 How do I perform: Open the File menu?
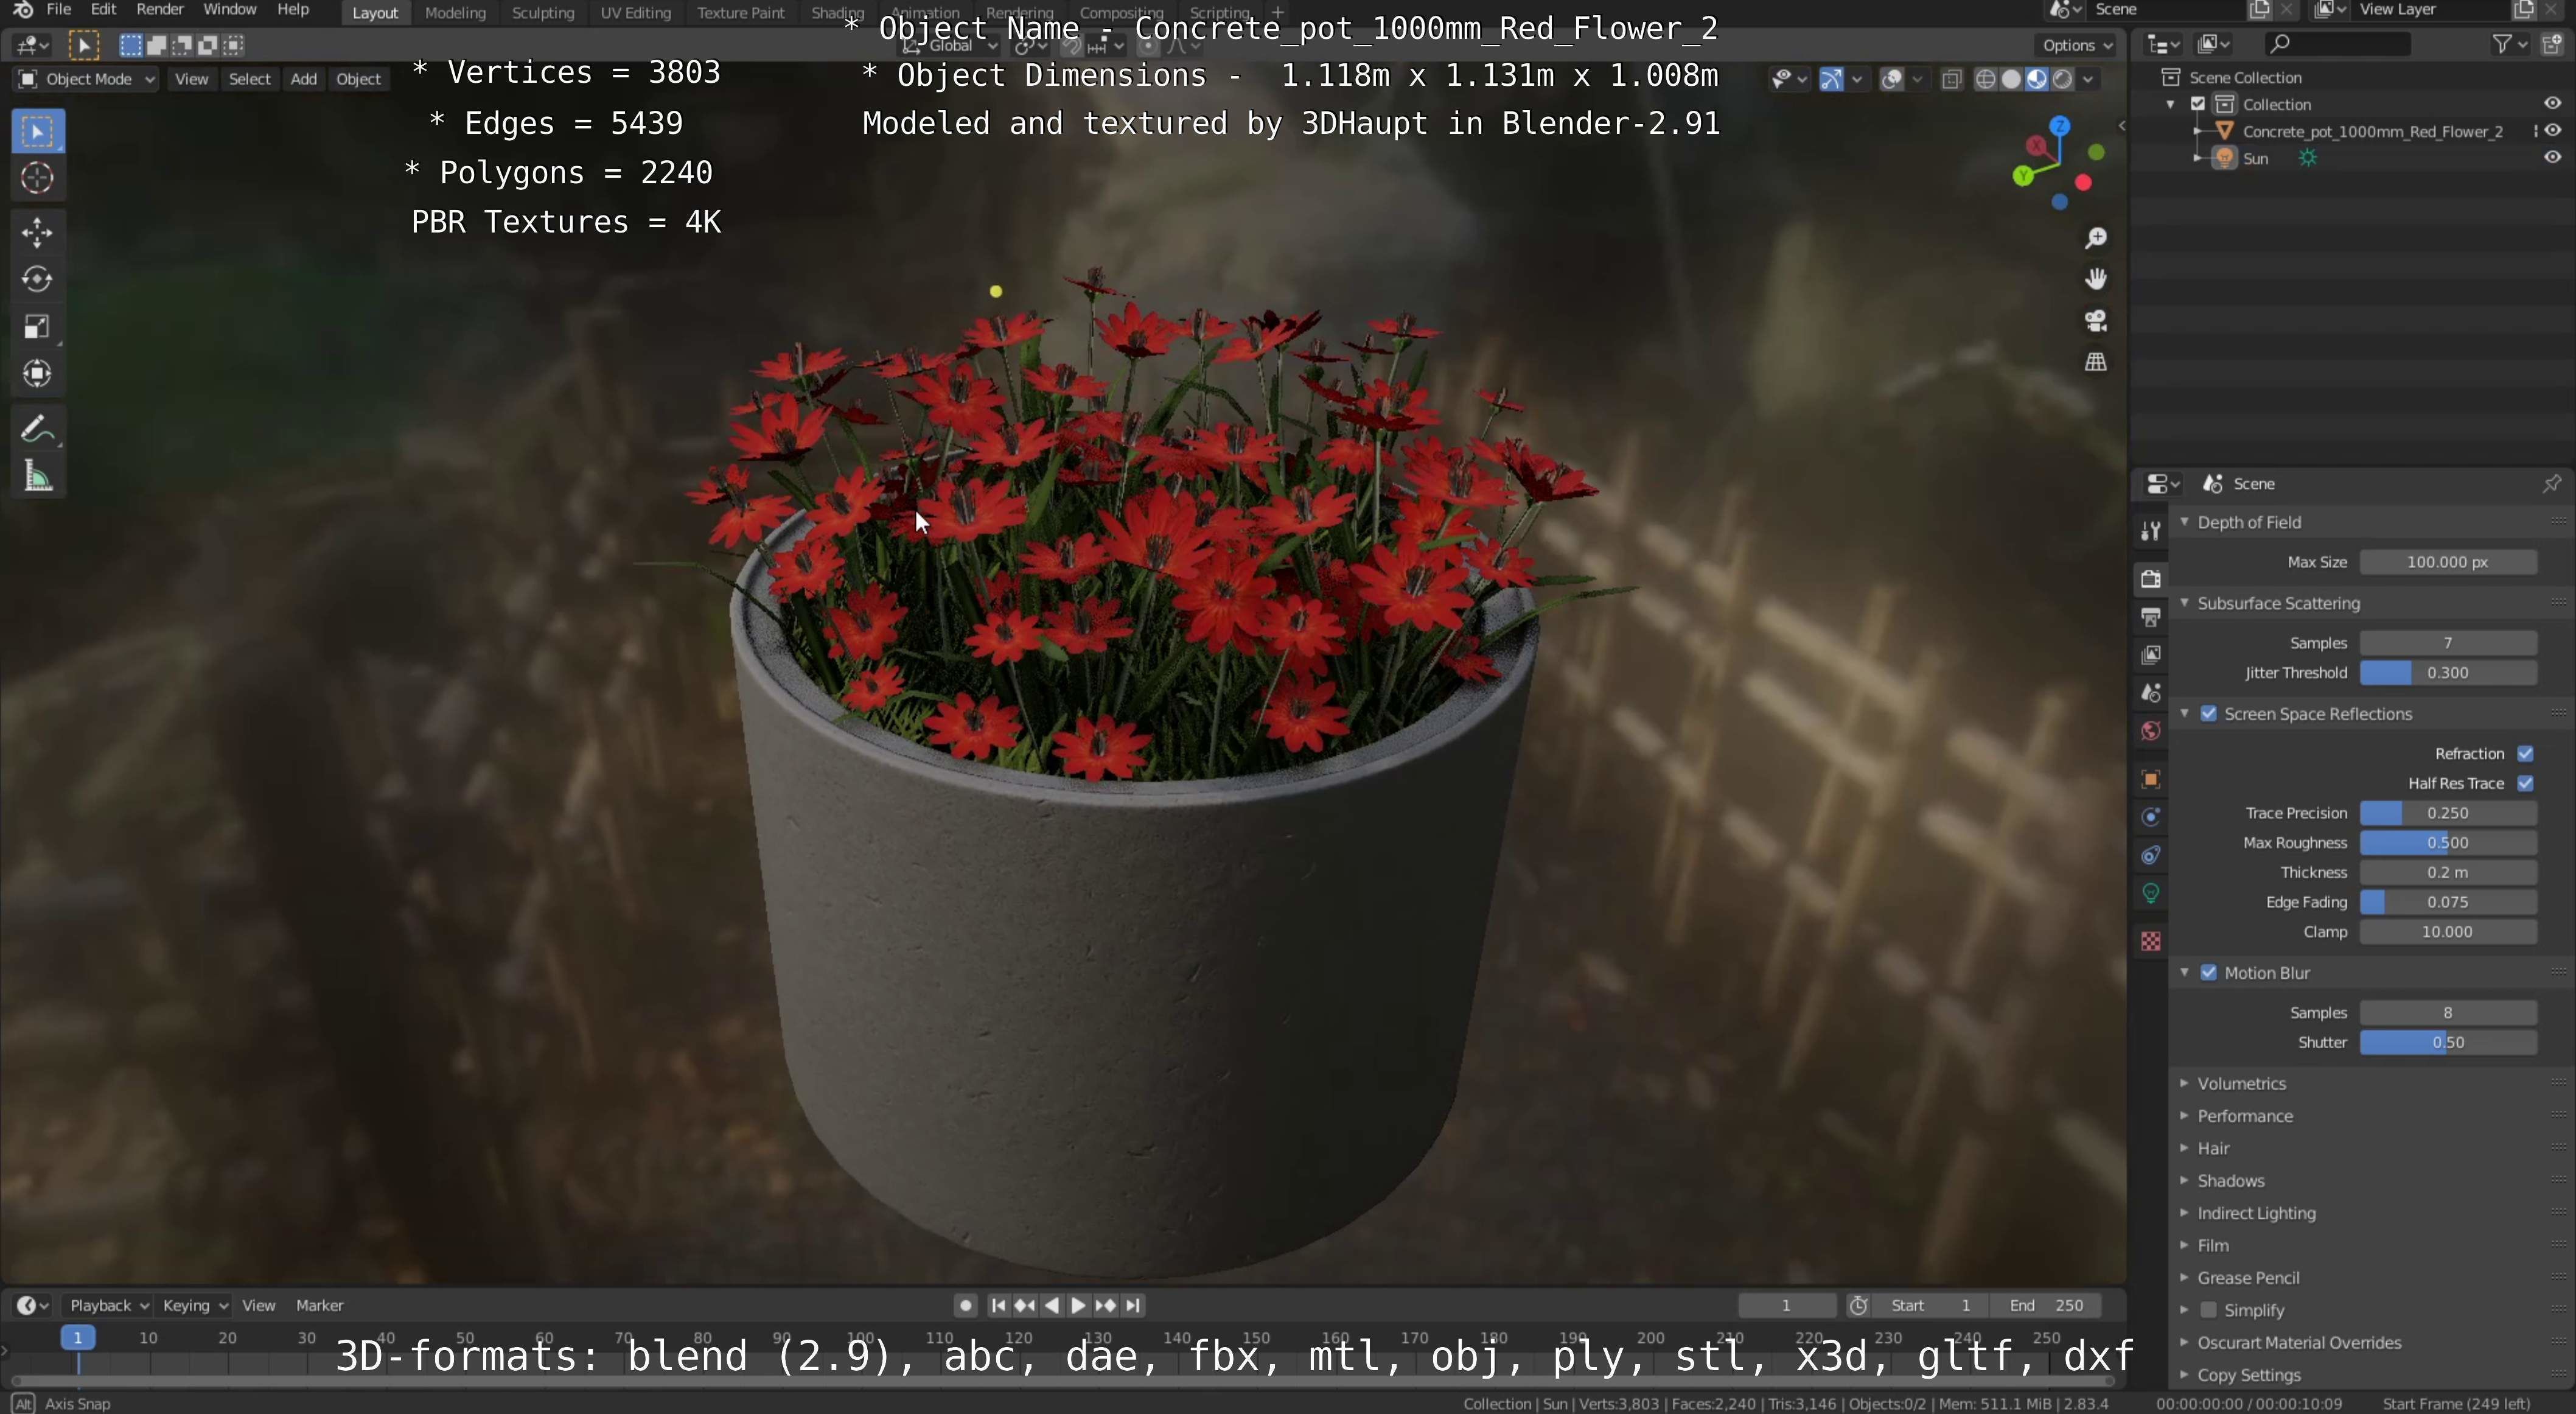(x=59, y=10)
